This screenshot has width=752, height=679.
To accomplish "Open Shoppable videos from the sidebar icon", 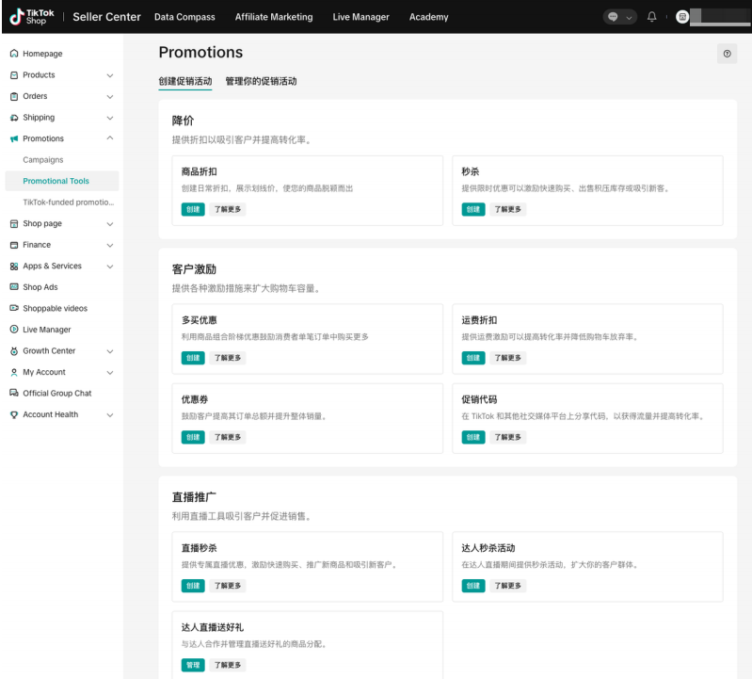I will [14, 309].
